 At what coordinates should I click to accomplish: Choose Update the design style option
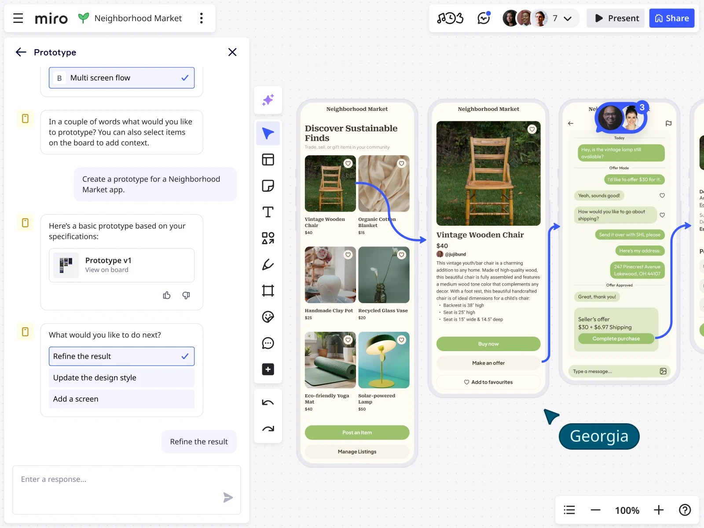pos(121,378)
